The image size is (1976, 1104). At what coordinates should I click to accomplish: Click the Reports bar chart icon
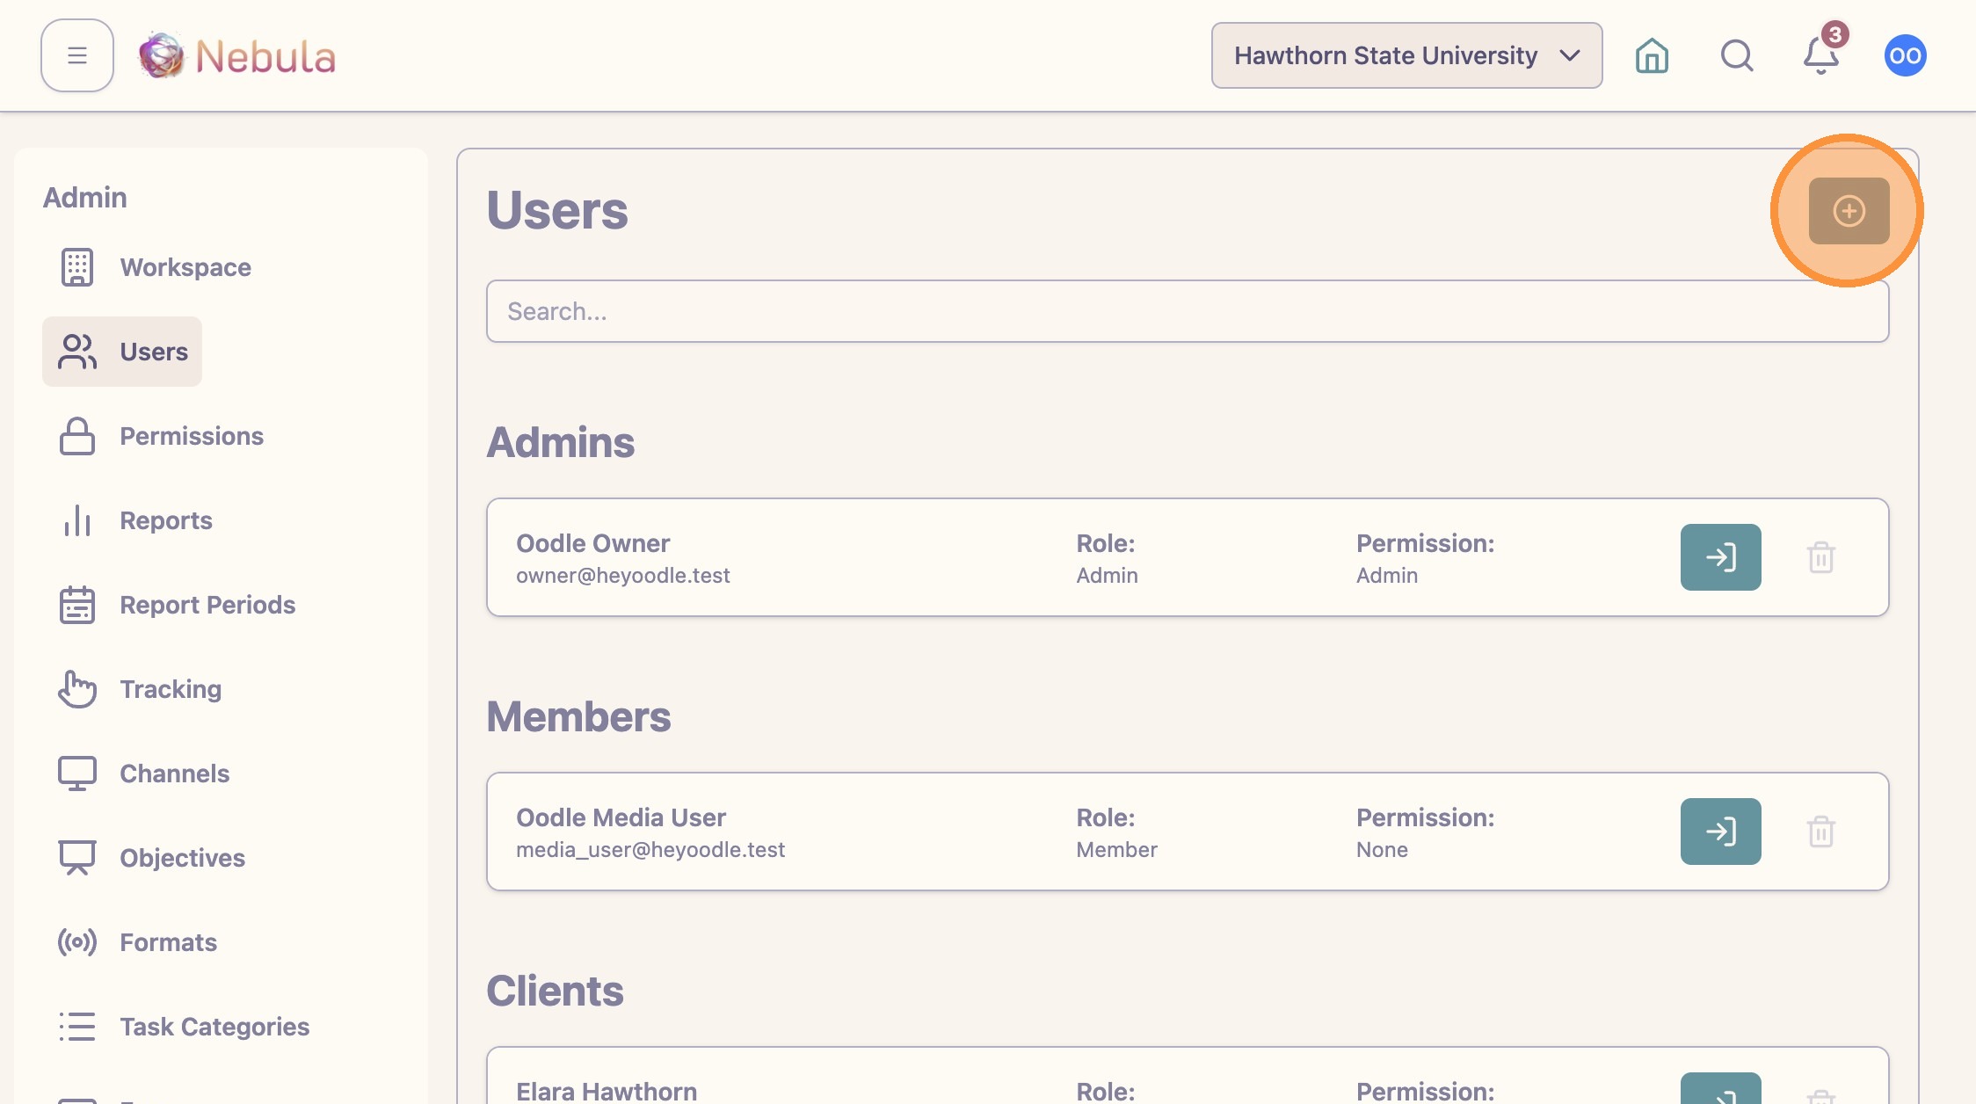click(x=77, y=520)
